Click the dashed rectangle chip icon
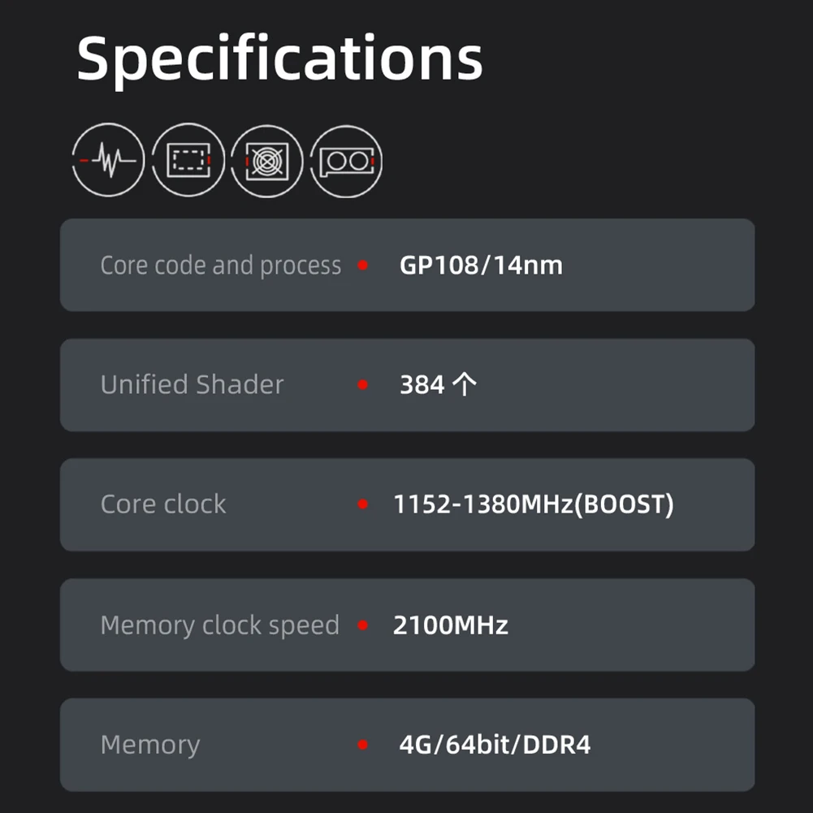The width and height of the screenshot is (813, 813). pyautogui.click(x=188, y=161)
